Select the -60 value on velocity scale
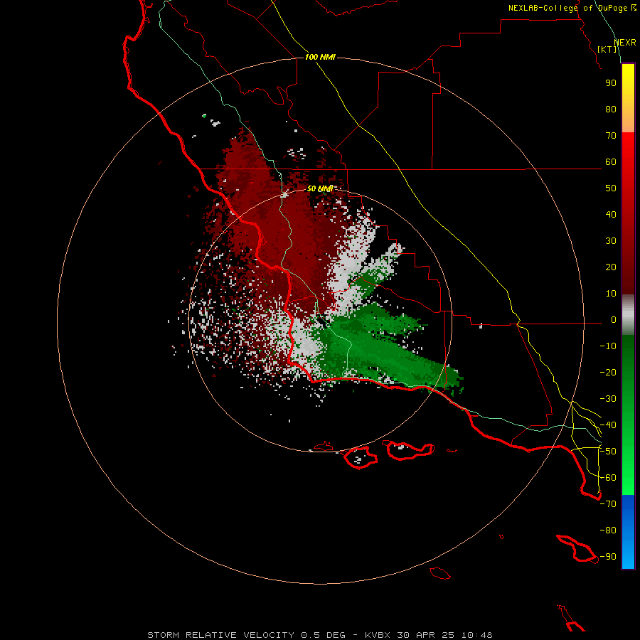Screen dimensions: 640x640 (x=608, y=478)
